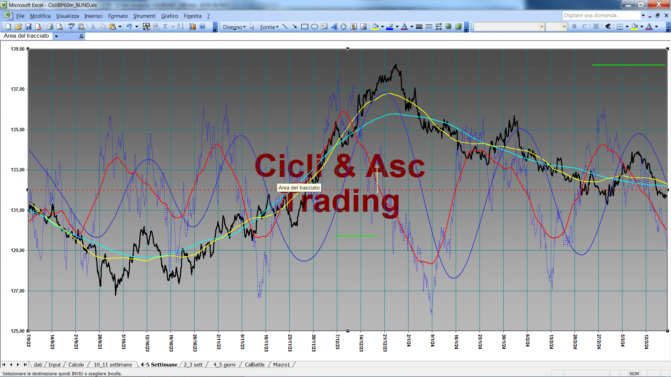Switch to the Macro1 sheet tab
Image resolution: width=671 pixels, height=377 pixels.
tap(281, 364)
